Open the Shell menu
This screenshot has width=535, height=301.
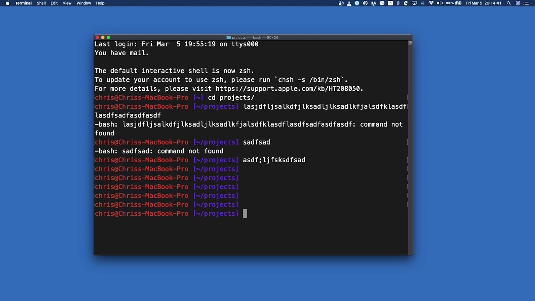(41, 3)
